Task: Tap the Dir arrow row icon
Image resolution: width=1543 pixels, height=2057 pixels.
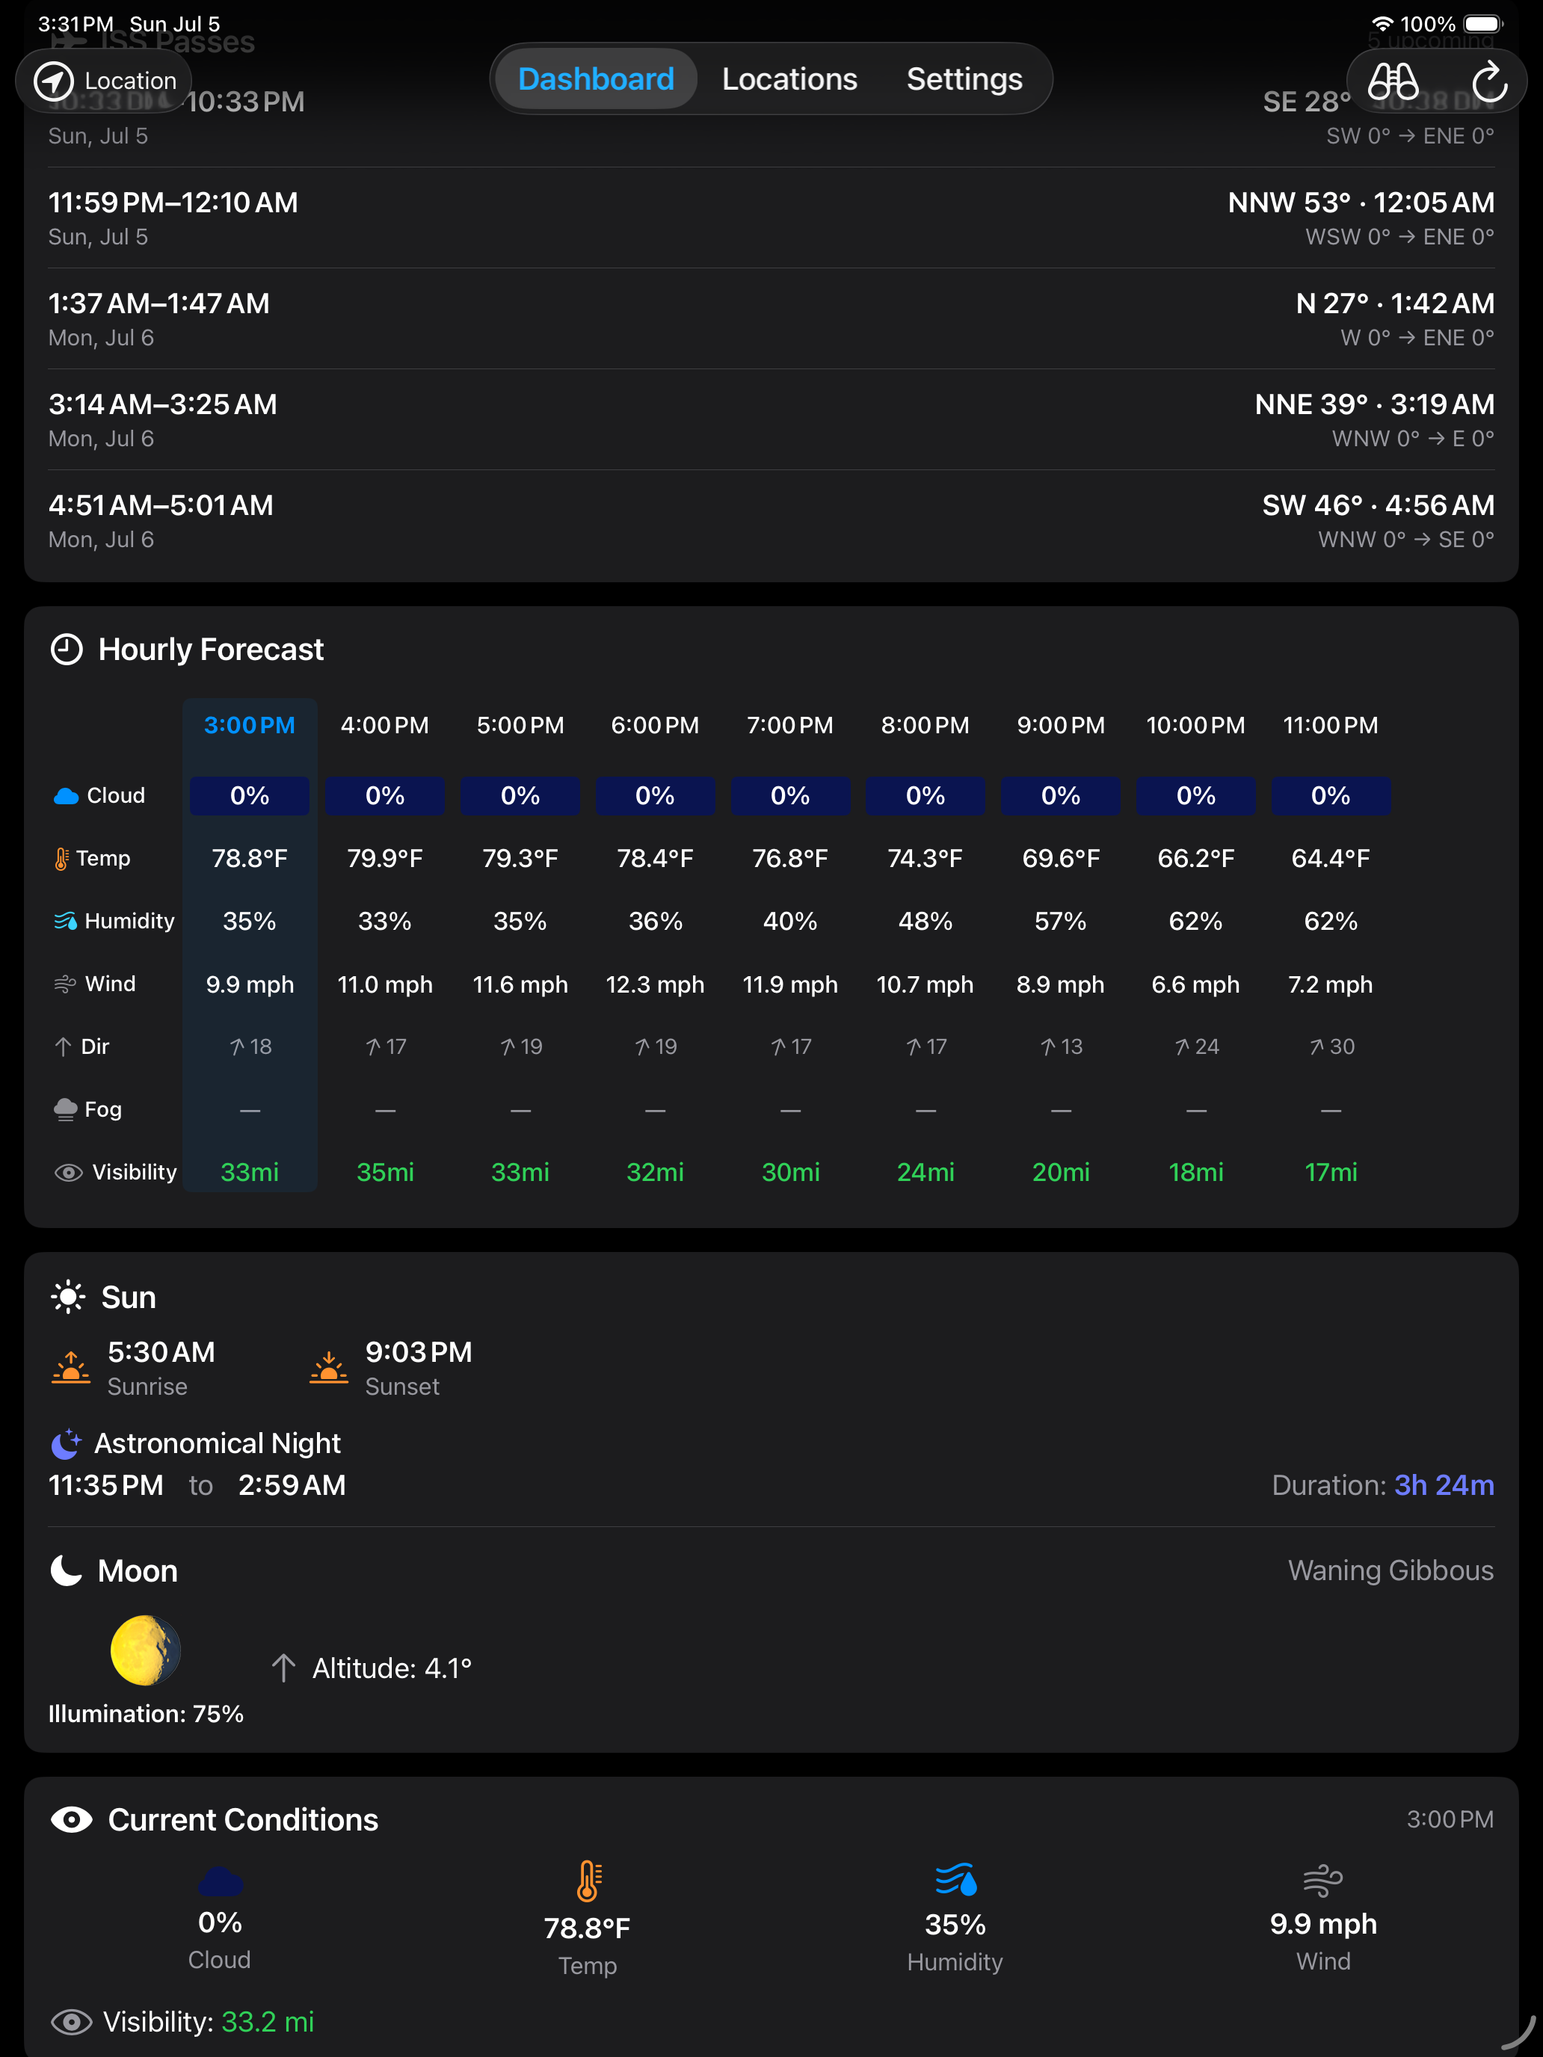Action: [x=62, y=1046]
